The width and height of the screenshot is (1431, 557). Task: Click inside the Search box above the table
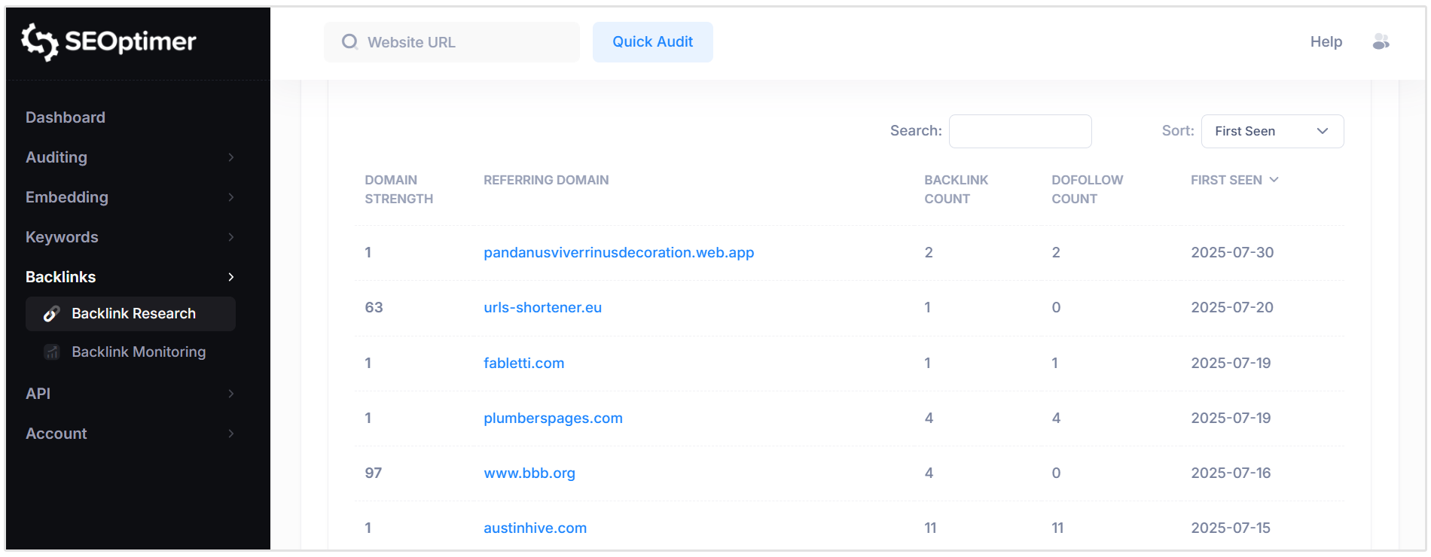(x=1020, y=131)
